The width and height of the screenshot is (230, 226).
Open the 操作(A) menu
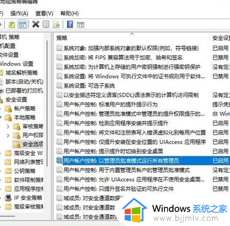19,14
